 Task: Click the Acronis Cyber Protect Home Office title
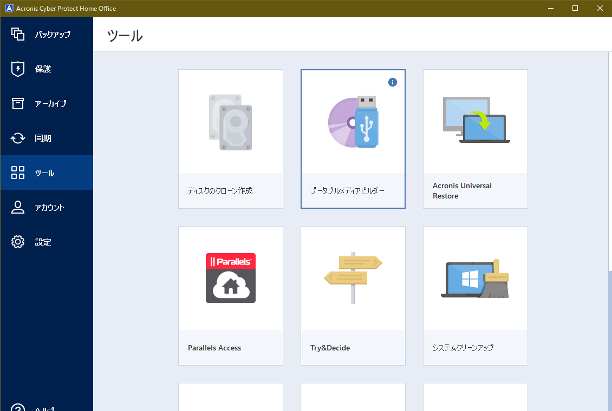pos(66,8)
